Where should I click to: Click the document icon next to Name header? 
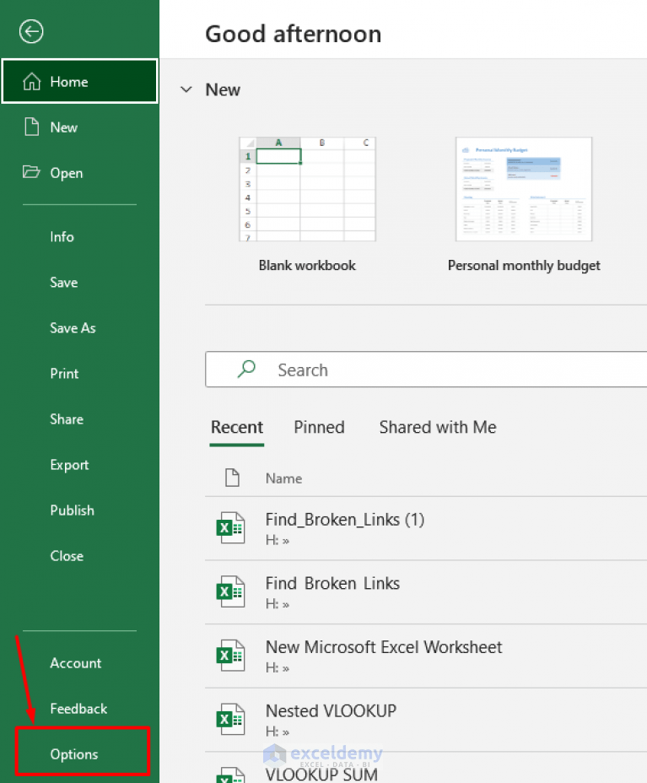pyautogui.click(x=232, y=478)
